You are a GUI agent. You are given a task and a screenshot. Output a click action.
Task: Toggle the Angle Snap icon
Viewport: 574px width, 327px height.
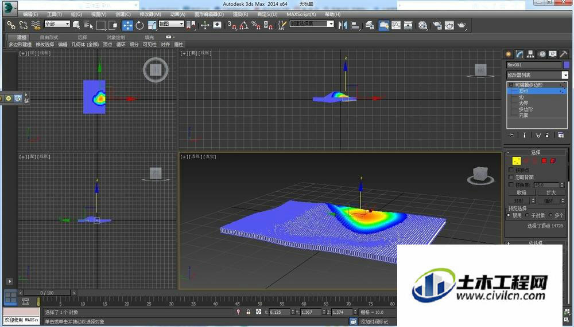point(244,25)
